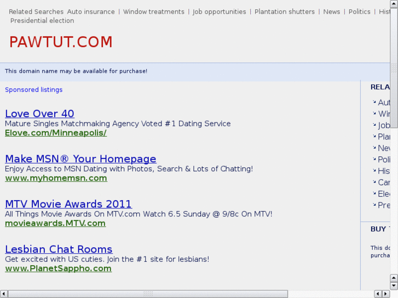This screenshot has height=298, width=398.
Task: Visit www.myhomemsn.com link
Action: pyautogui.click(x=56, y=178)
